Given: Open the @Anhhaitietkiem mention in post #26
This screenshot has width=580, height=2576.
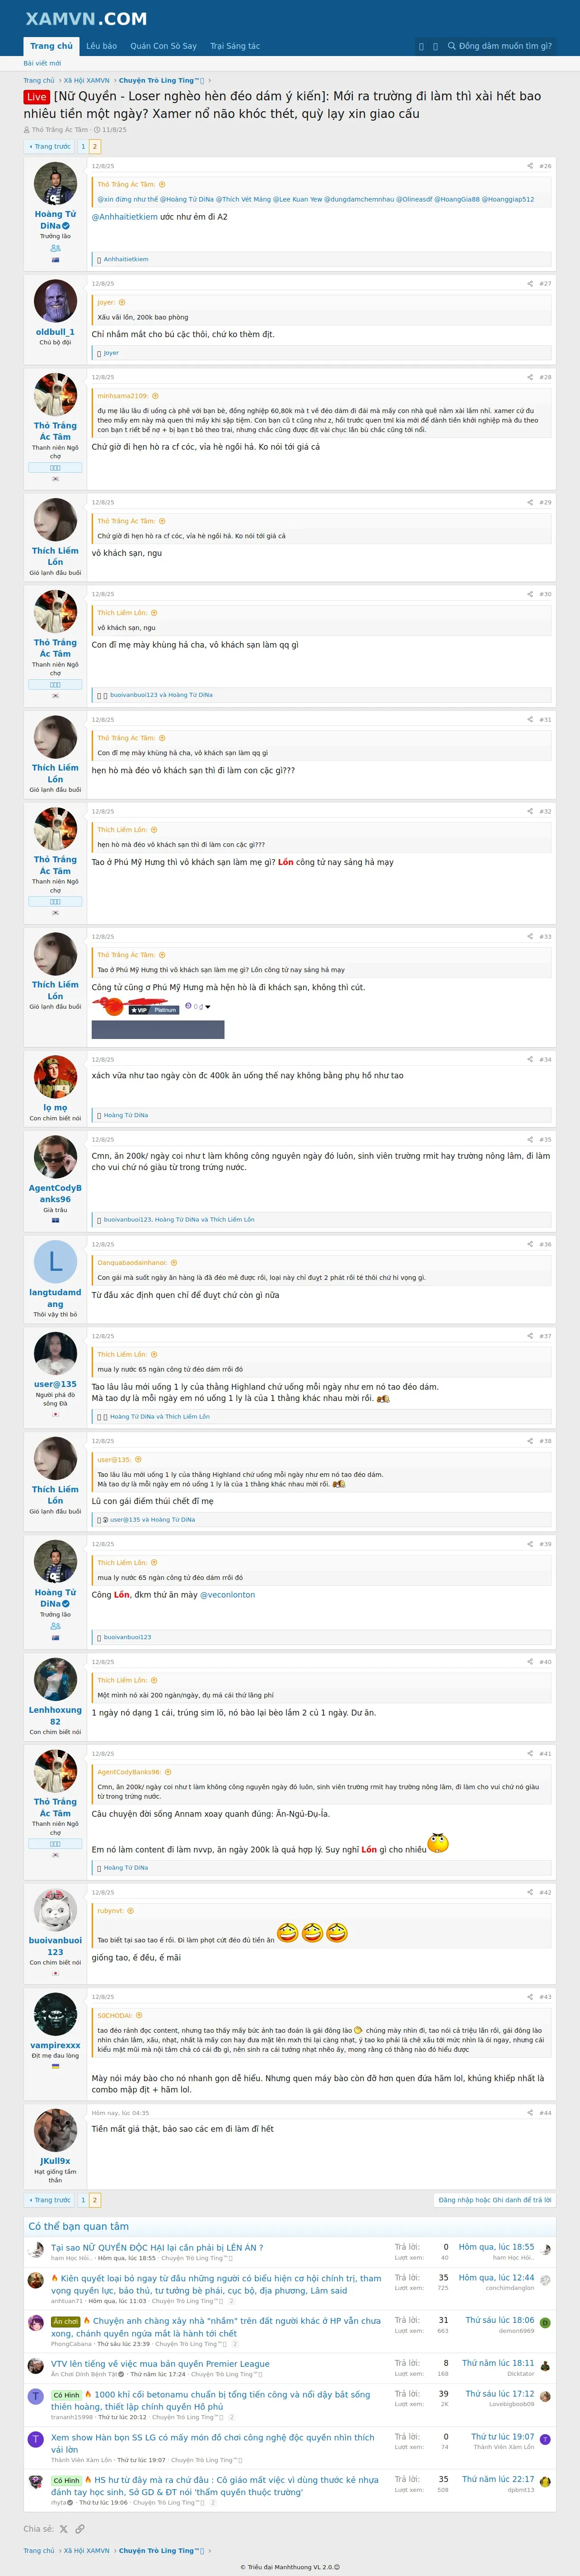Looking at the screenshot, I should click(x=124, y=217).
